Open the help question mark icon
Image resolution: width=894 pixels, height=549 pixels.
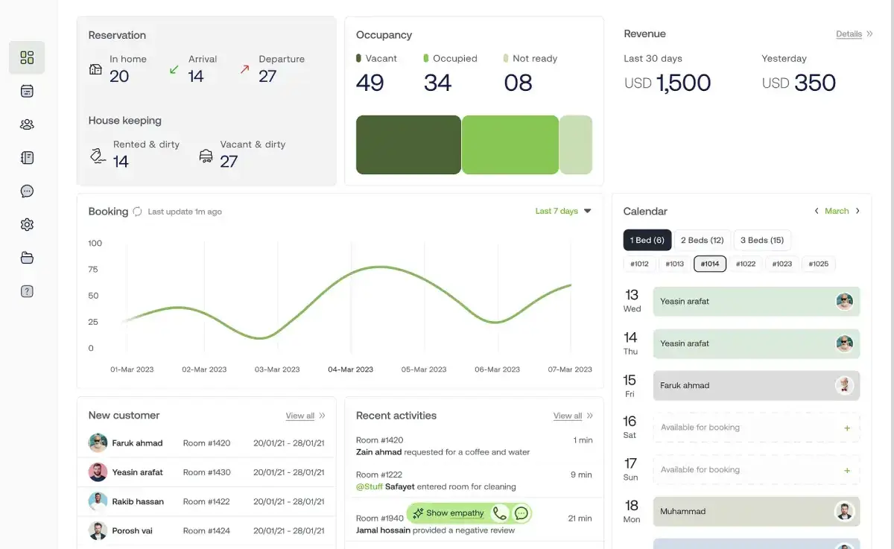tap(27, 291)
